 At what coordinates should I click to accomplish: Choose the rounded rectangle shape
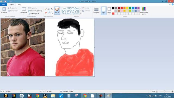coord(73,8)
